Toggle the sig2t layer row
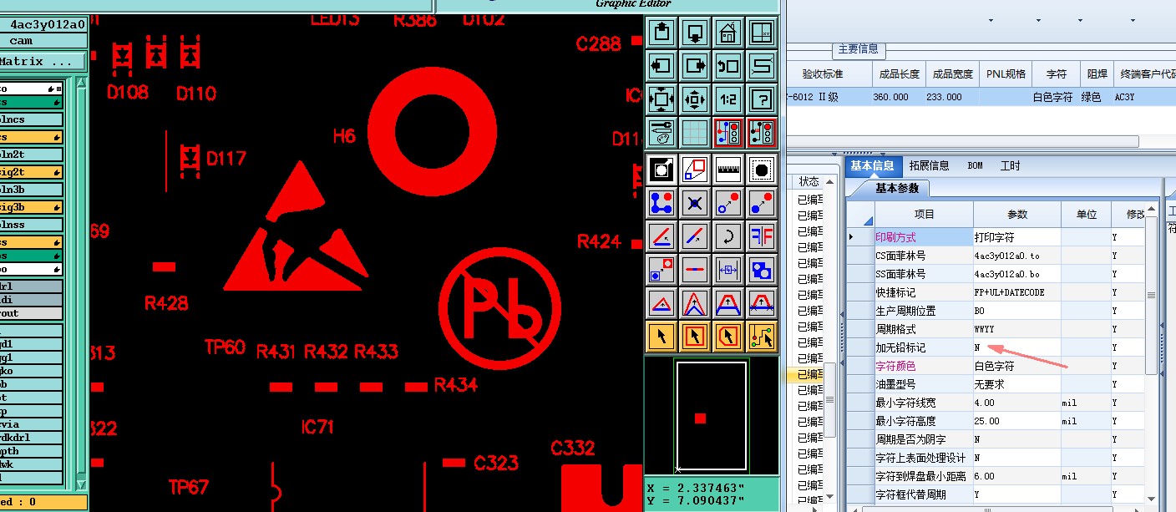 (x=31, y=172)
